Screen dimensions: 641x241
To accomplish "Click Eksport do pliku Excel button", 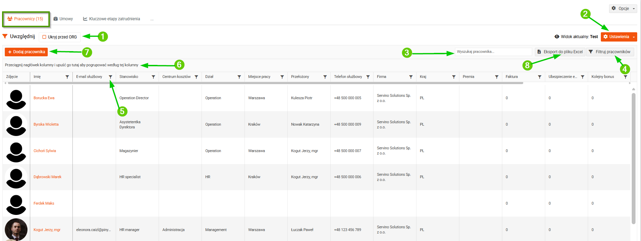I will (560, 52).
